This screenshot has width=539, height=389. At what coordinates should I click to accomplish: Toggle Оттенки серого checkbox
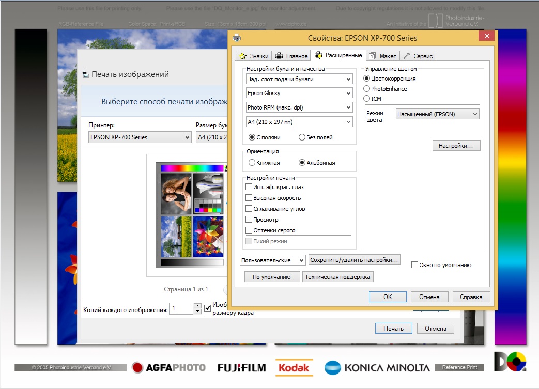click(x=249, y=230)
